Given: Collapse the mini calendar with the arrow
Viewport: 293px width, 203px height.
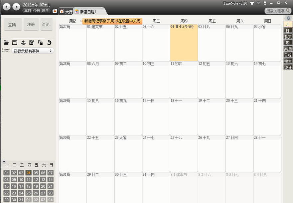Looking at the screenshot, I should point(4,161).
